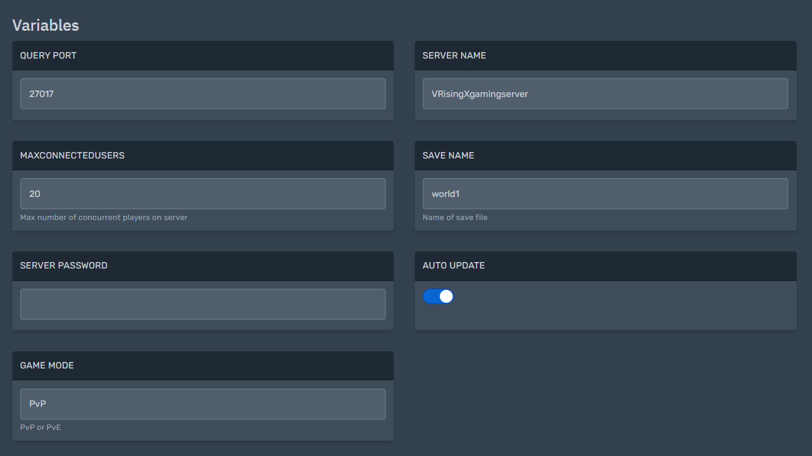Focus the Save Name input showing world1
This screenshot has width=812, height=456.
coord(605,193)
